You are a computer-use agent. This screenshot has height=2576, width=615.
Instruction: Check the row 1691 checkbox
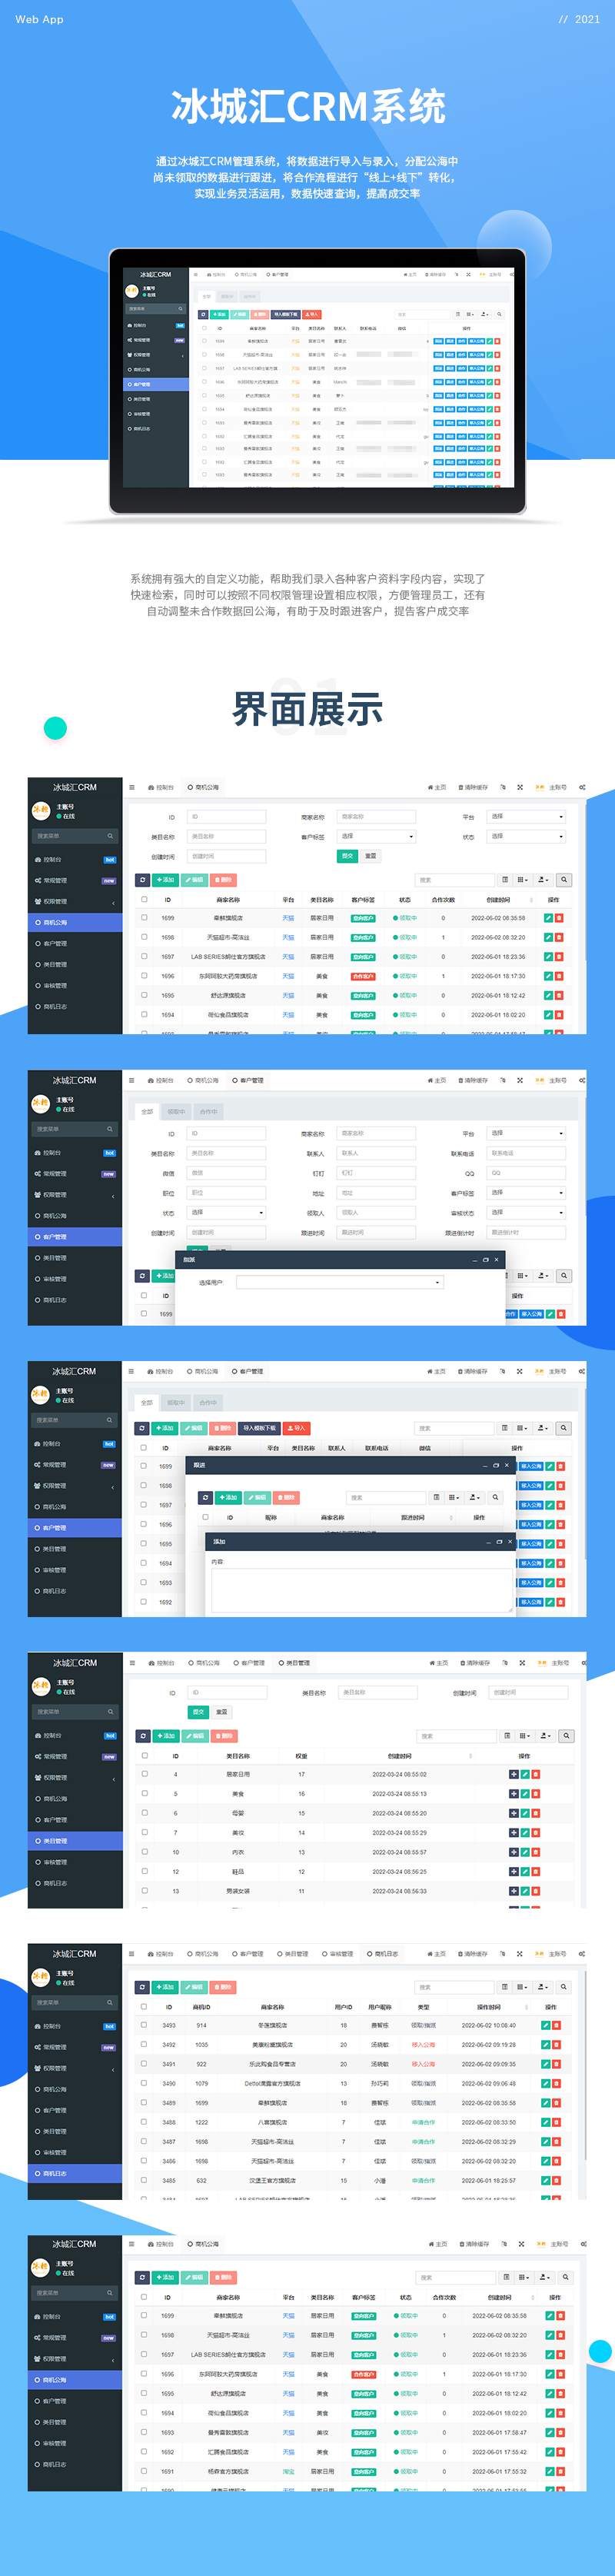[x=144, y=2471]
